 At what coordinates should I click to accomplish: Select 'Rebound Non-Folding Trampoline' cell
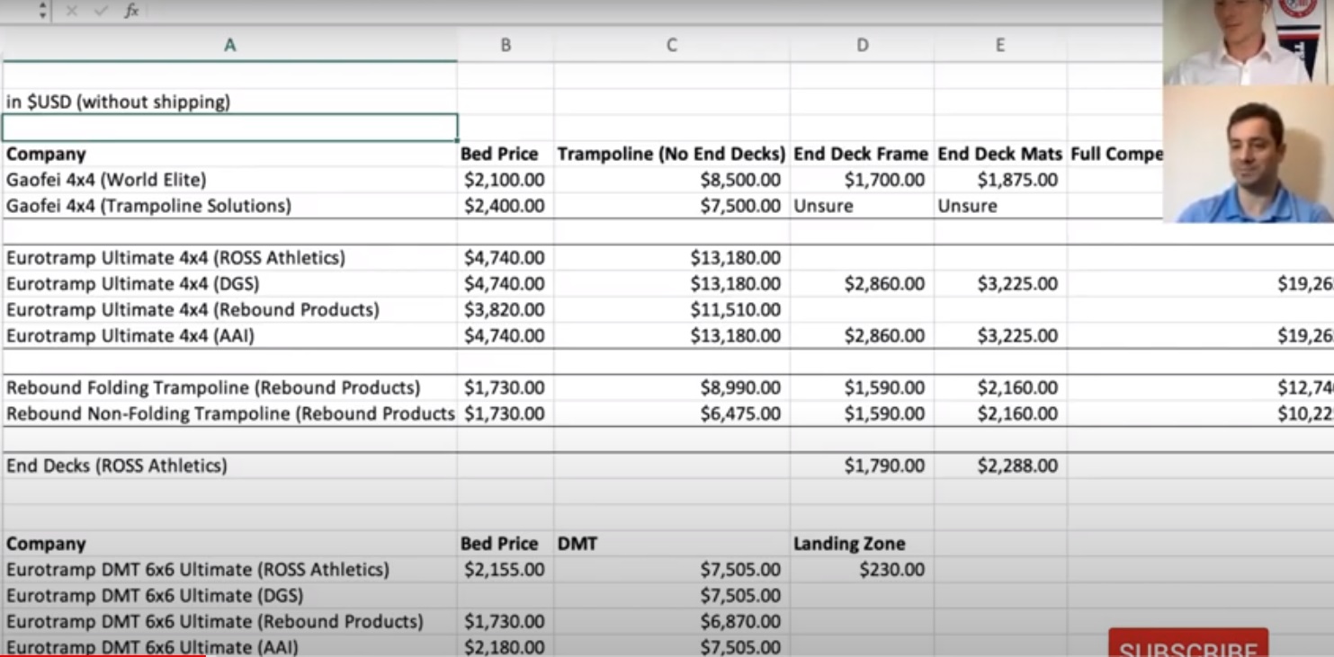[x=229, y=414]
